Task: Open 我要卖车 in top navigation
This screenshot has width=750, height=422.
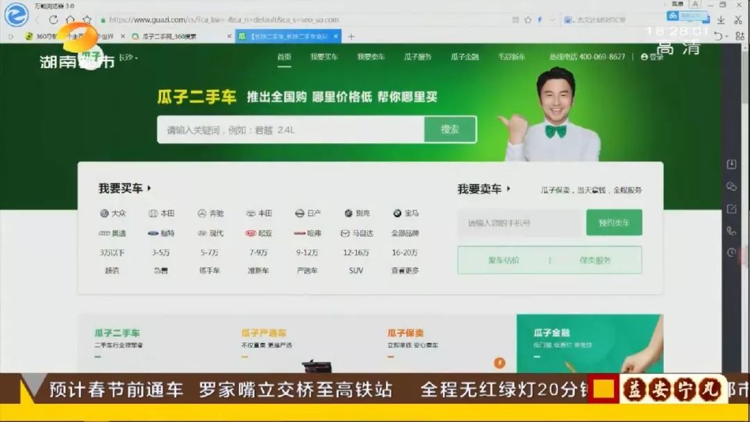Action: 371,56
